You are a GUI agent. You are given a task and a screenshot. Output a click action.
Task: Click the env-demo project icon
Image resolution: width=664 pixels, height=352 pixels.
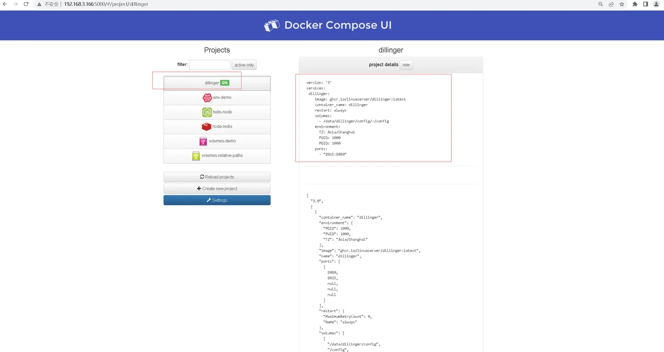(207, 97)
